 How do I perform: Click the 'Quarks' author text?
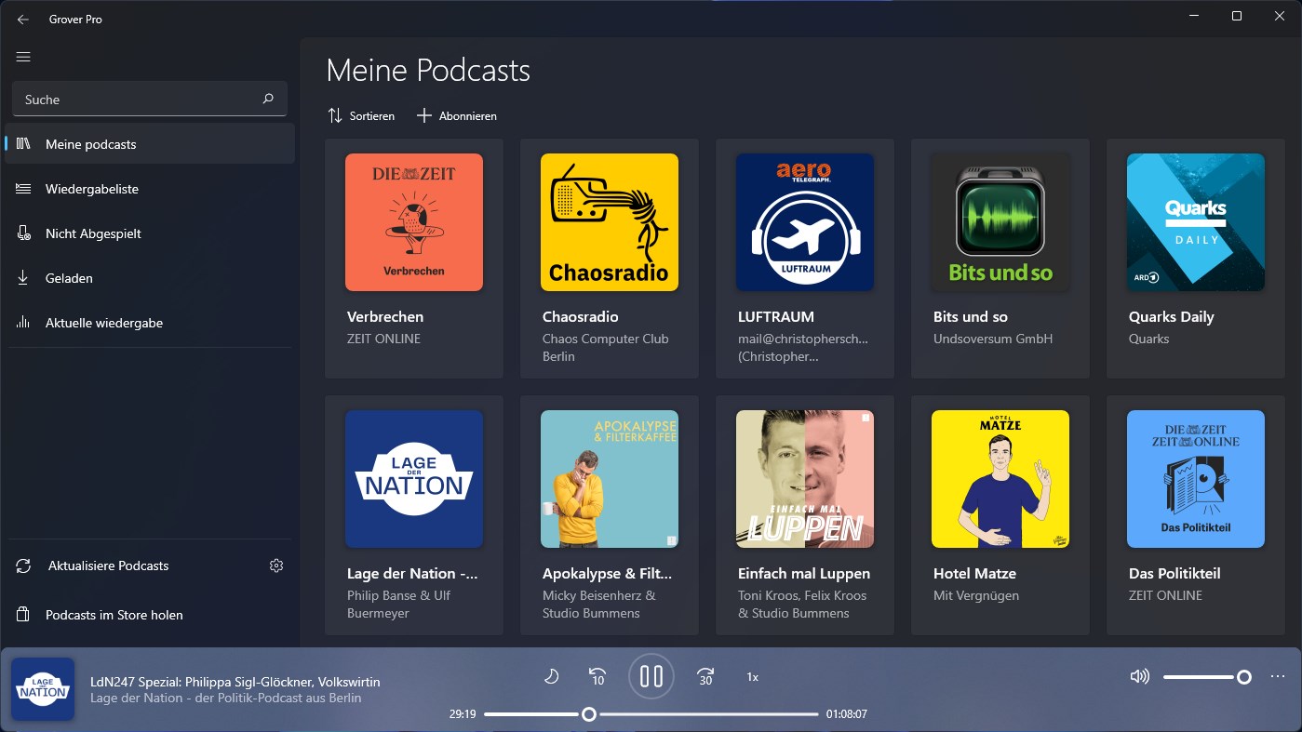[1149, 339]
